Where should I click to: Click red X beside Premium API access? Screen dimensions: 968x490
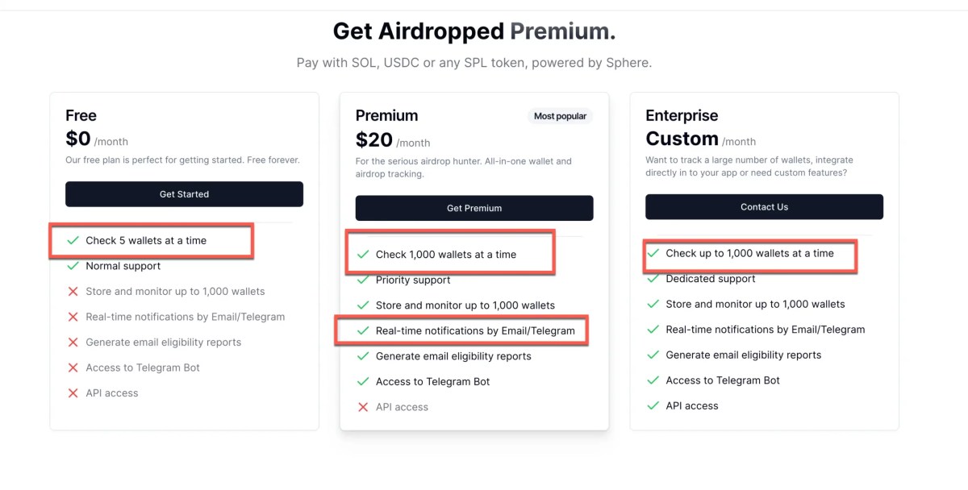tap(363, 407)
